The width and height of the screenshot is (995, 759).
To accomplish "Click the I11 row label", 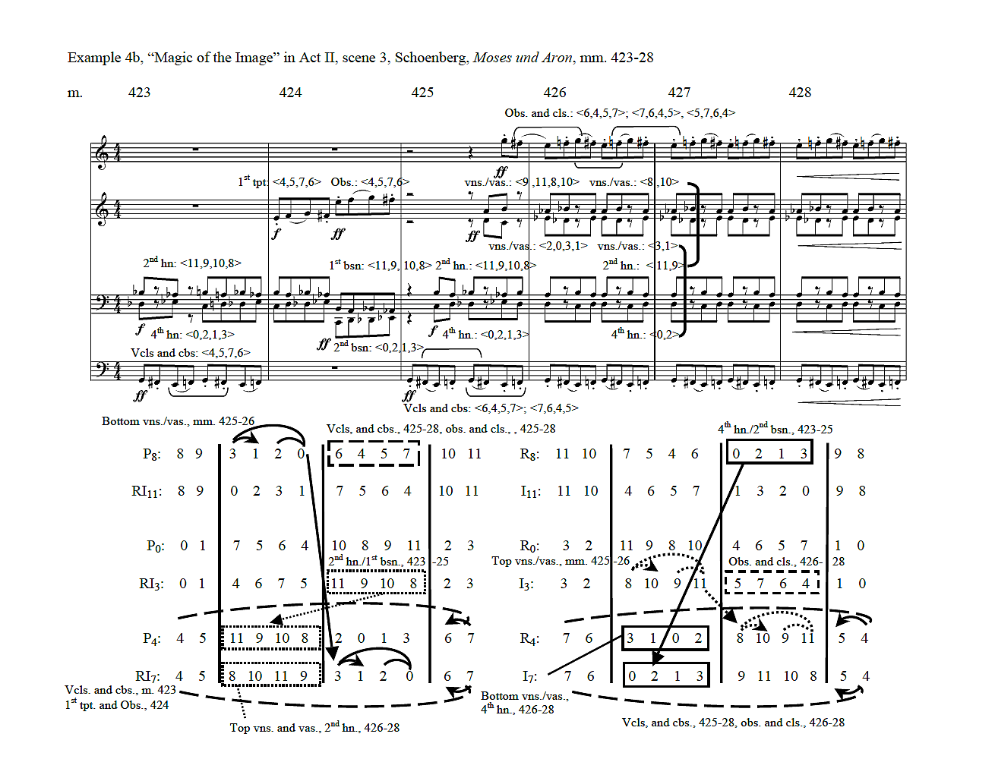I will pyautogui.click(x=530, y=491).
